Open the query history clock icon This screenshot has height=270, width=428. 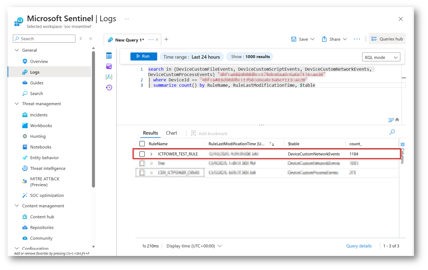[109, 88]
